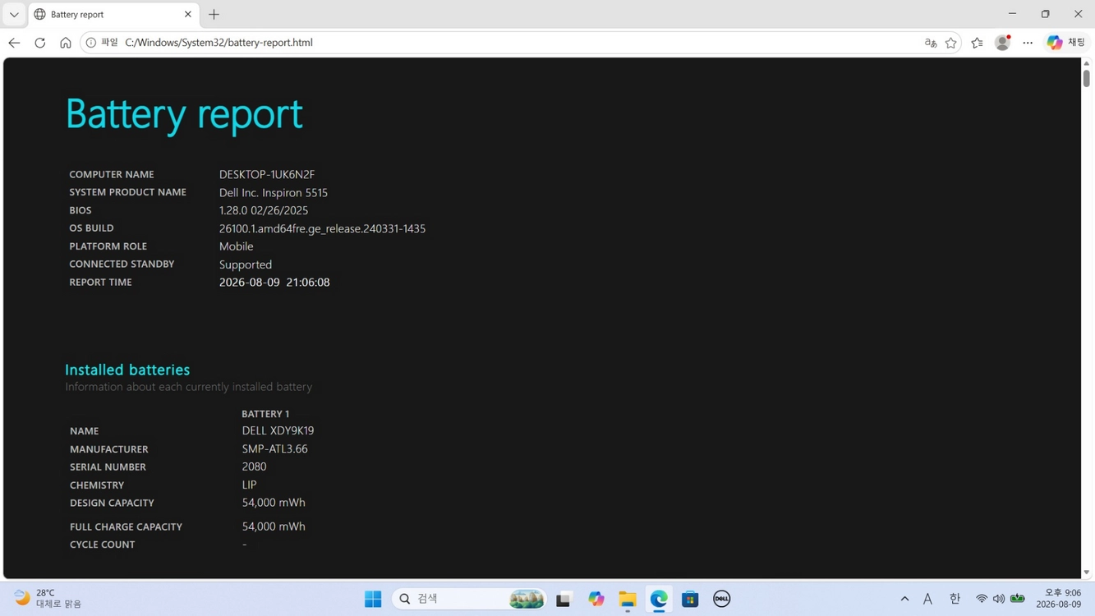Screen dimensions: 1095x616
Task: Click the taskbar search box
Action: (x=470, y=599)
